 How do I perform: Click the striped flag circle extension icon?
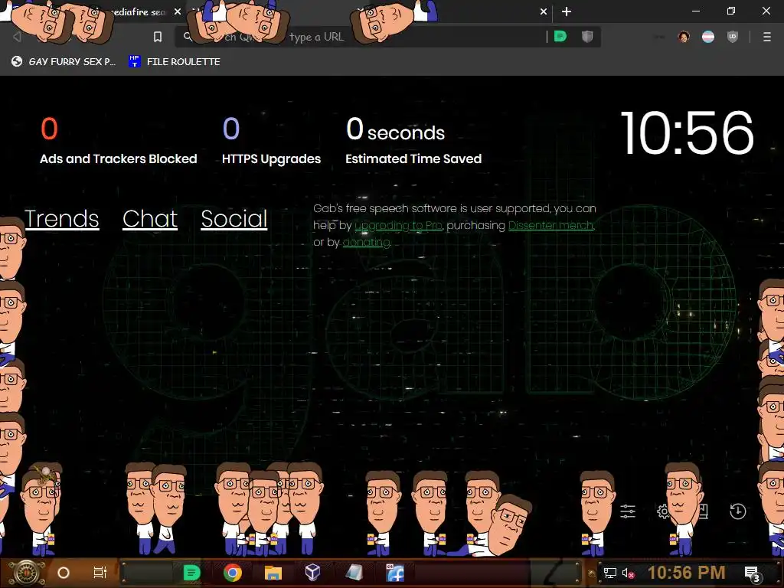(x=708, y=37)
